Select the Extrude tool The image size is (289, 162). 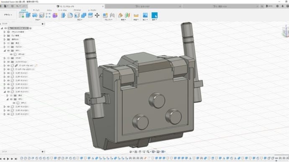click(x=28, y=15)
